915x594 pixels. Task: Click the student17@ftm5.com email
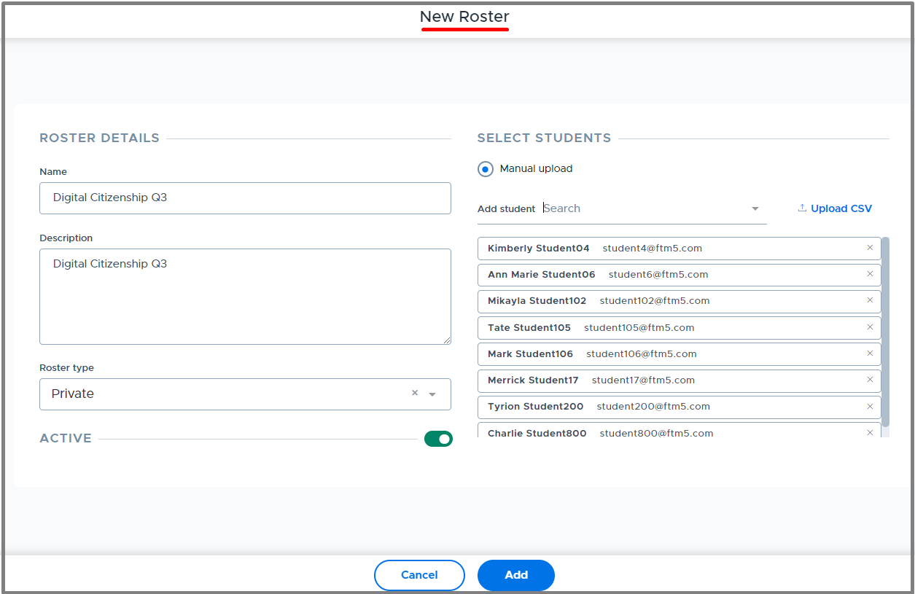[x=644, y=380]
